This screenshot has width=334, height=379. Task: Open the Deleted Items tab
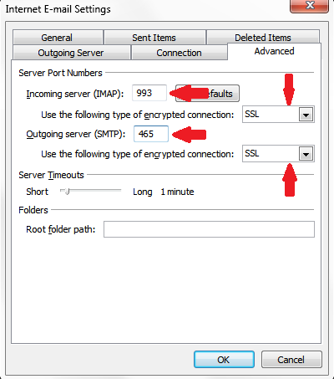[263, 37]
